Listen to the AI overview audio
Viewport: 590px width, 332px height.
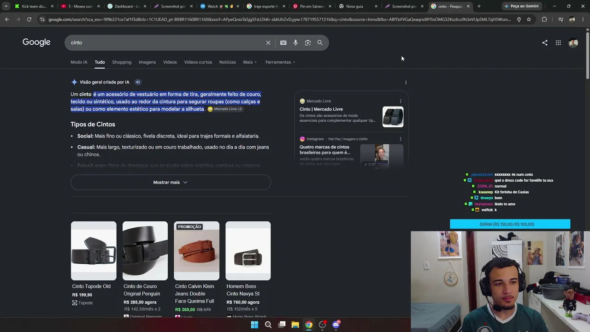coord(137,82)
